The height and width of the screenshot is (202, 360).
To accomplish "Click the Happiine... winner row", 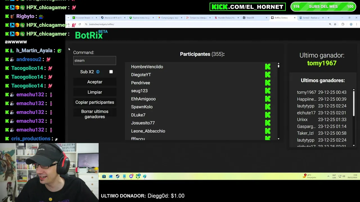I will (322, 99).
